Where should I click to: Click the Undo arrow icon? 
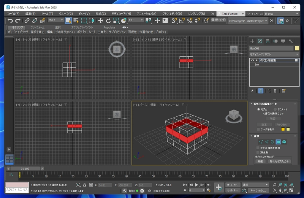(10, 21)
